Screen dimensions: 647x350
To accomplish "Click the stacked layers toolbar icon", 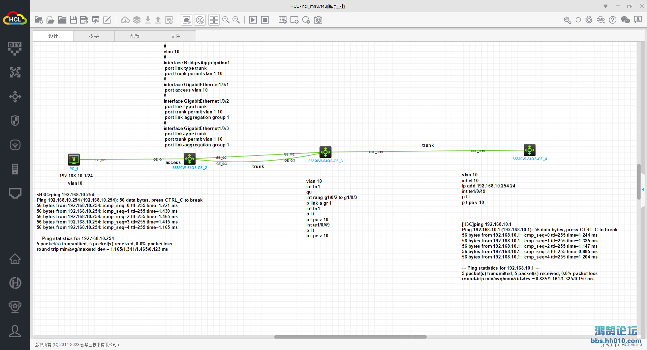I will (x=137, y=20).
